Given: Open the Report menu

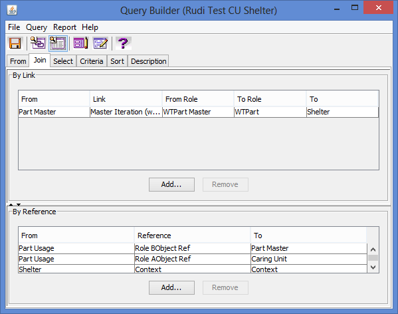Looking at the screenshot, I should click(x=64, y=27).
